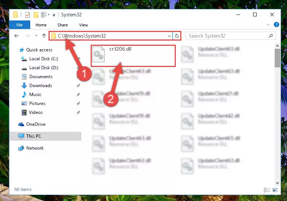Open Local Disk (C:) in sidebar
Image resolution: width=287 pixels, height=201 pixels.
tap(44, 59)
